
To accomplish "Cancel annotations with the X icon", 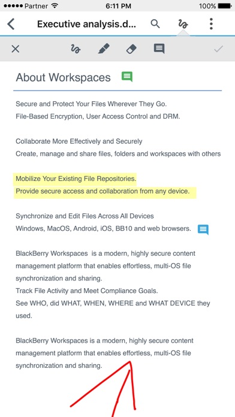I will coord(16,49).
